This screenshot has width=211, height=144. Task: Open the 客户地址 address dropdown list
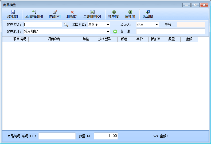tap(108, 31)
